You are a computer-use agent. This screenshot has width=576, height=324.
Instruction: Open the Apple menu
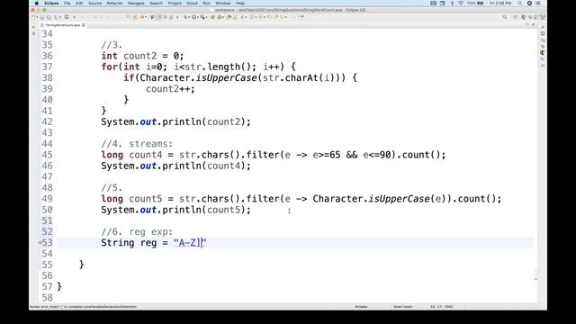pos(36,3)
